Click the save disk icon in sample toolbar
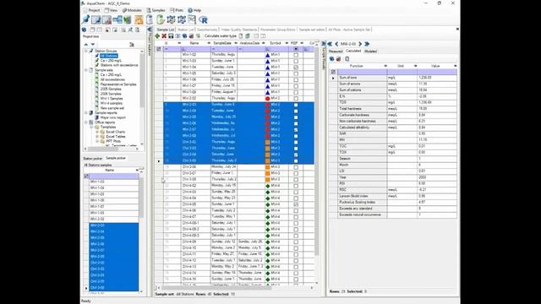 click(171, 35)
